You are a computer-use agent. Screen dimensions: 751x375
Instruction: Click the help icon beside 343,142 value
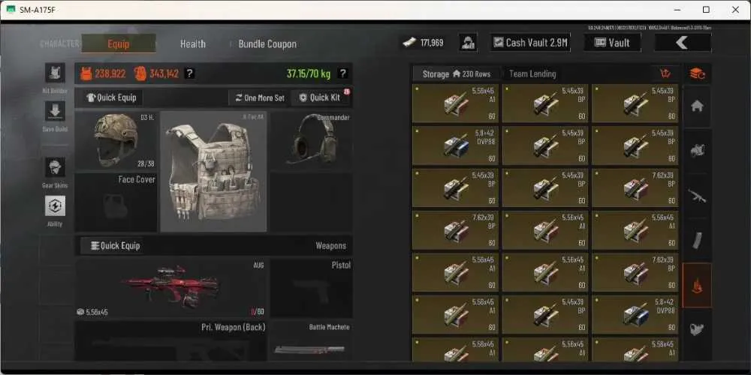point(190,73)
